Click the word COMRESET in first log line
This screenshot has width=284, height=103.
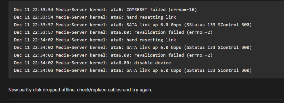[137, 10]
